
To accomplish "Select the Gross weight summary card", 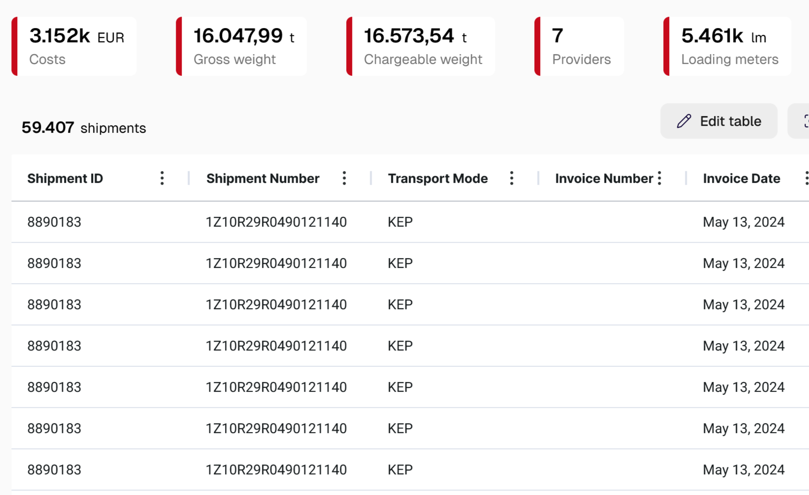I will [x=241, y=46].
